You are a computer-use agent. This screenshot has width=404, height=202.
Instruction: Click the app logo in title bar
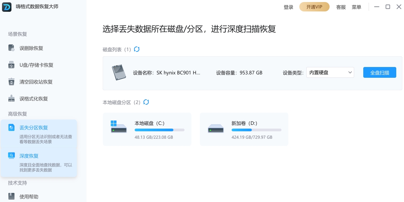(7, 7)
